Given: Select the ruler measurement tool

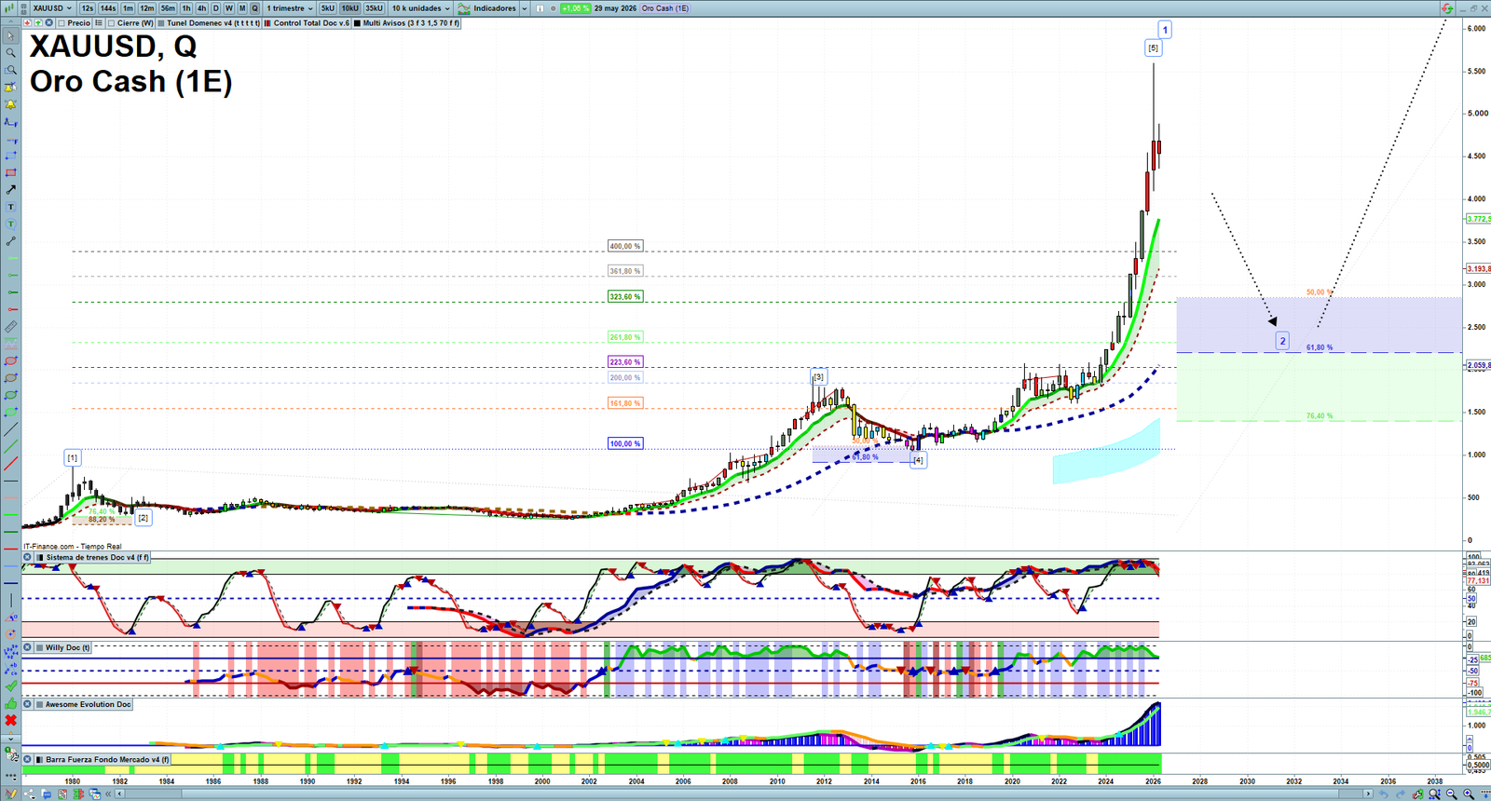Looking at the screenshot, I should pos(11,328).
